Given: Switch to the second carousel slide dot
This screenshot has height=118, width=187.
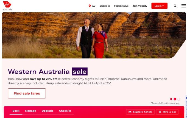Looking at the screenshot, I should tap(179, 99).
